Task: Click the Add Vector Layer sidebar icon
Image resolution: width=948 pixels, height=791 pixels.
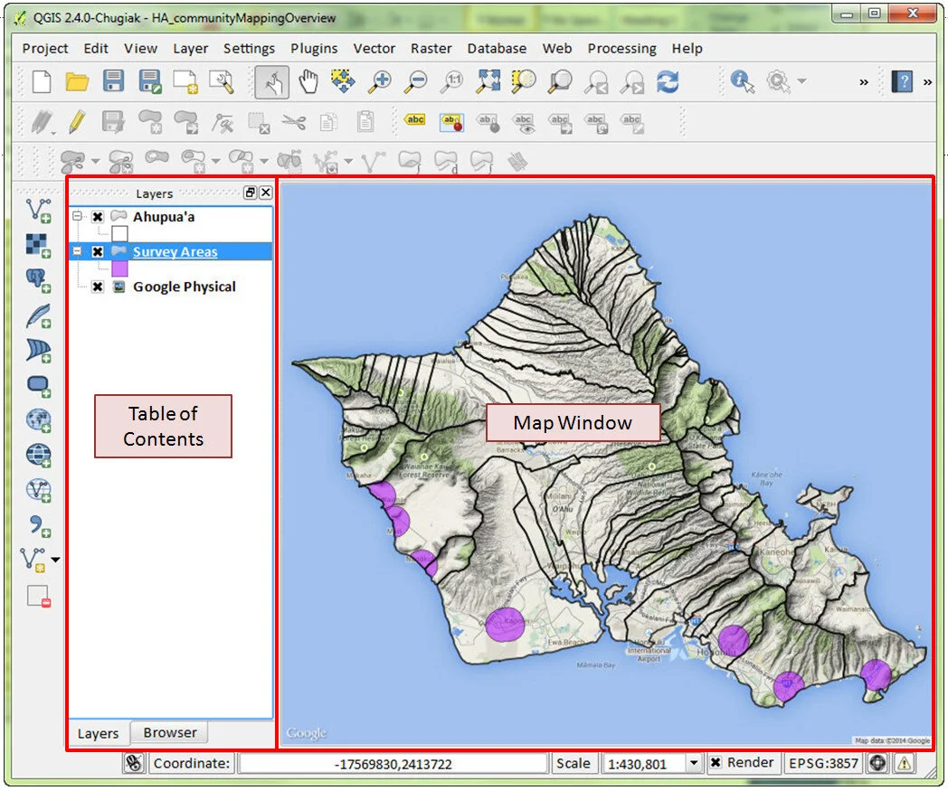Action: 38,210
